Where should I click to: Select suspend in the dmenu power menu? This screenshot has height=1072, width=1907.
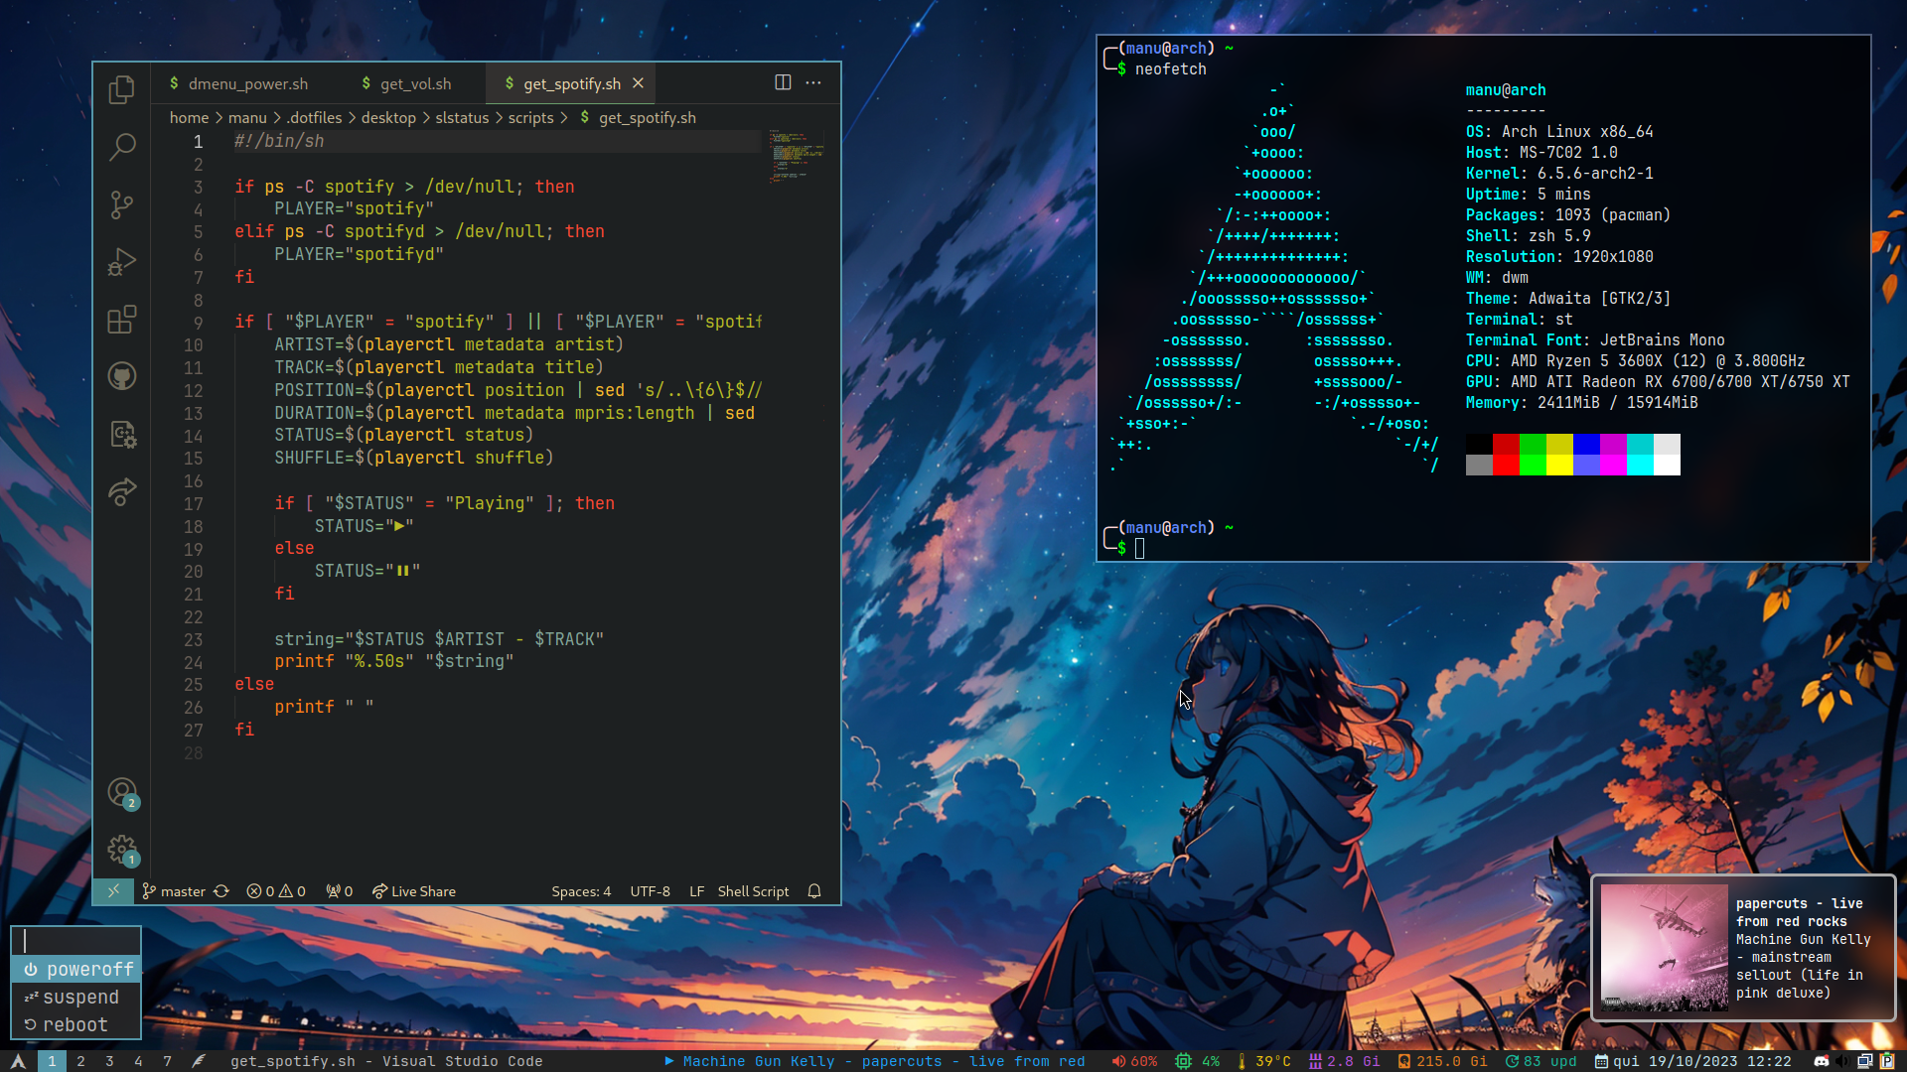(x=76, y=997)
